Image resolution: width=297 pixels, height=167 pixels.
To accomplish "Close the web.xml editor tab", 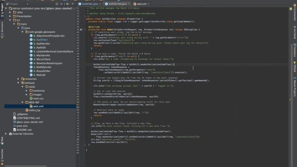I will [148, 4].
